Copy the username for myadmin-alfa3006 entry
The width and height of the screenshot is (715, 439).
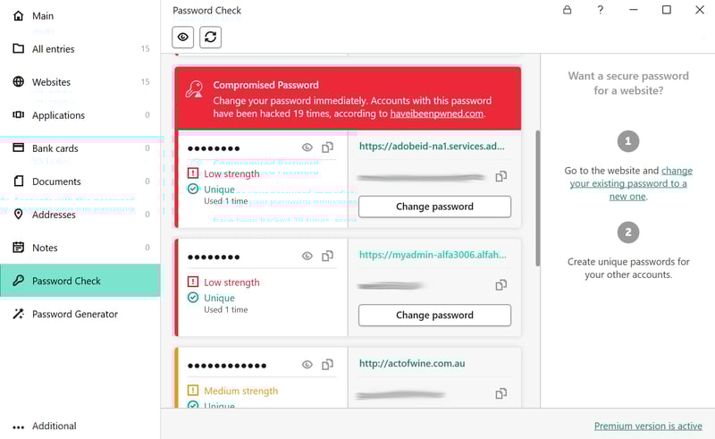501,284
